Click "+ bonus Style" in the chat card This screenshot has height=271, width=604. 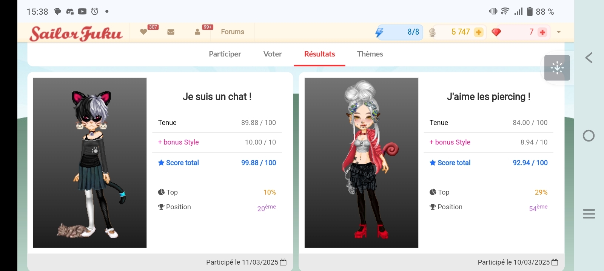tap(178, 142)
